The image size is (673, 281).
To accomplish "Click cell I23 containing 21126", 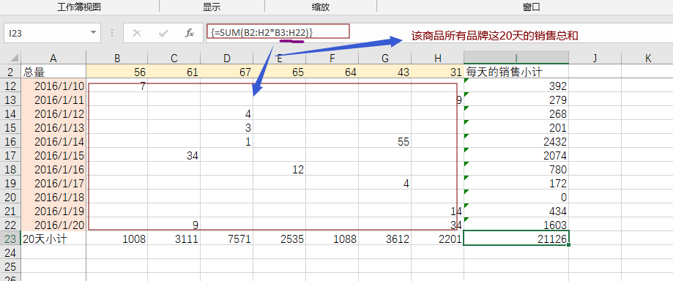I will coord(516,239).
